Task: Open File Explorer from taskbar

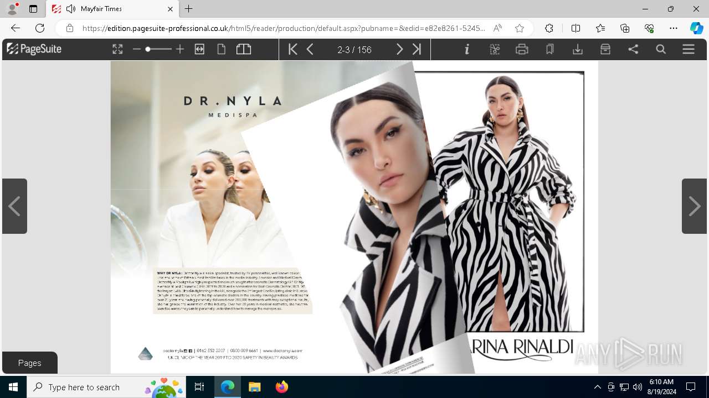Action: [x=254, y=387]
